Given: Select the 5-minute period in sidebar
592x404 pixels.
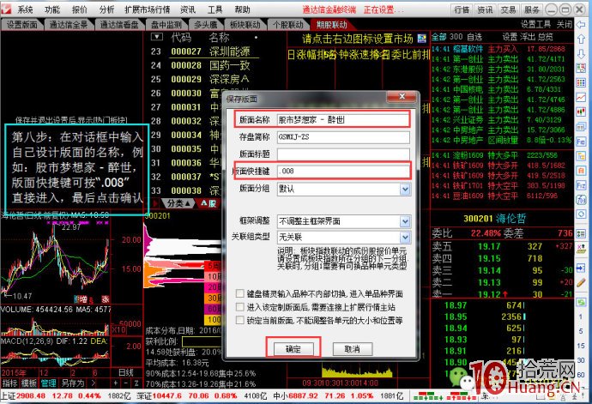Looking at the screenshot, I should tap(581, 331).
